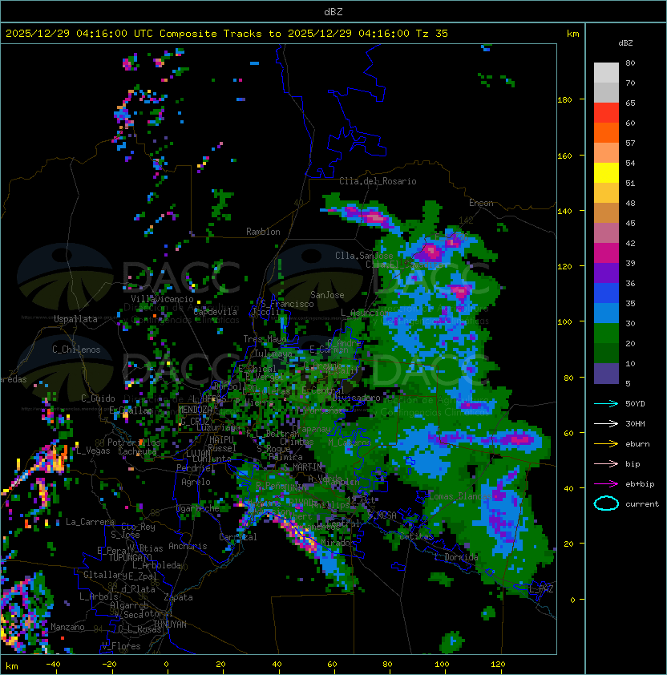This screenshot has height=675, width=667.
Task: Click the Zapata place label
Action: (x=178, y=597)
